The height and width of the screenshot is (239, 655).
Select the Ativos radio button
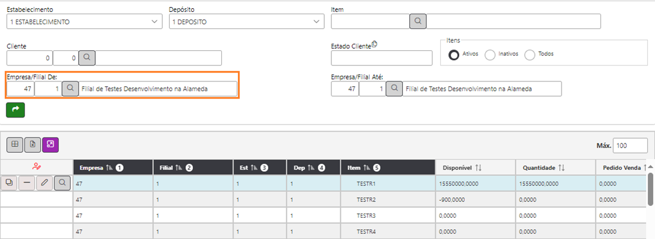tap(454, 54)
